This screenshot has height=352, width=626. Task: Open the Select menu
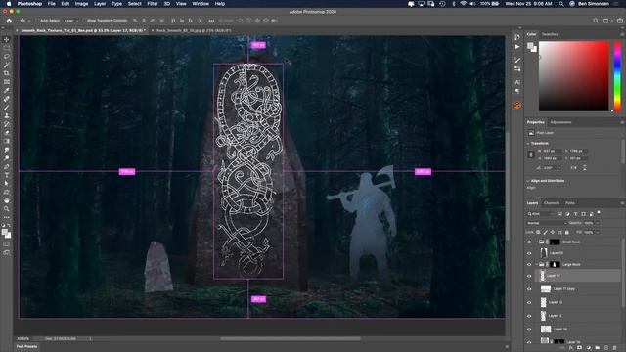point(135,4)
